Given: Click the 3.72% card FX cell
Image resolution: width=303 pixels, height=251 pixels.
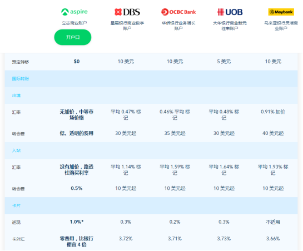Looking at the screenshot, I should pos(126,239).
